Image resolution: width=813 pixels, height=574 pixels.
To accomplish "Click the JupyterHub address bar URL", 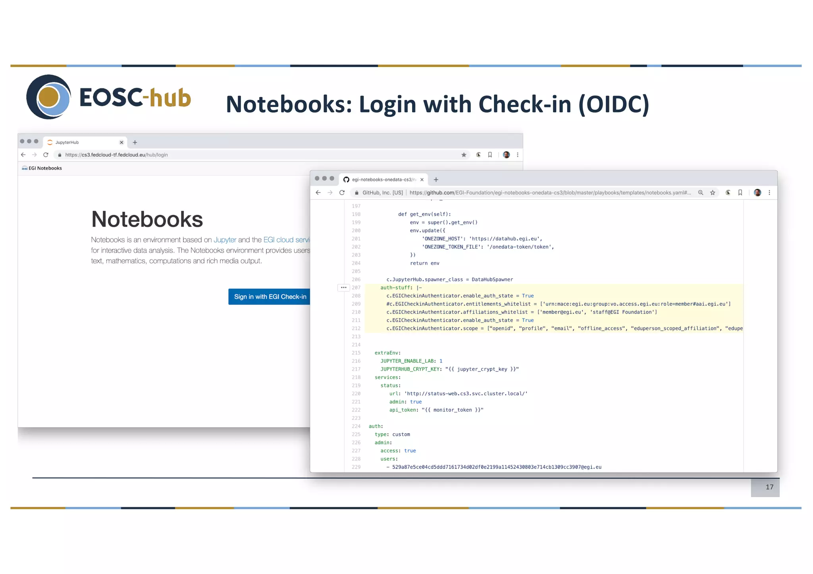I will (116, 155).
